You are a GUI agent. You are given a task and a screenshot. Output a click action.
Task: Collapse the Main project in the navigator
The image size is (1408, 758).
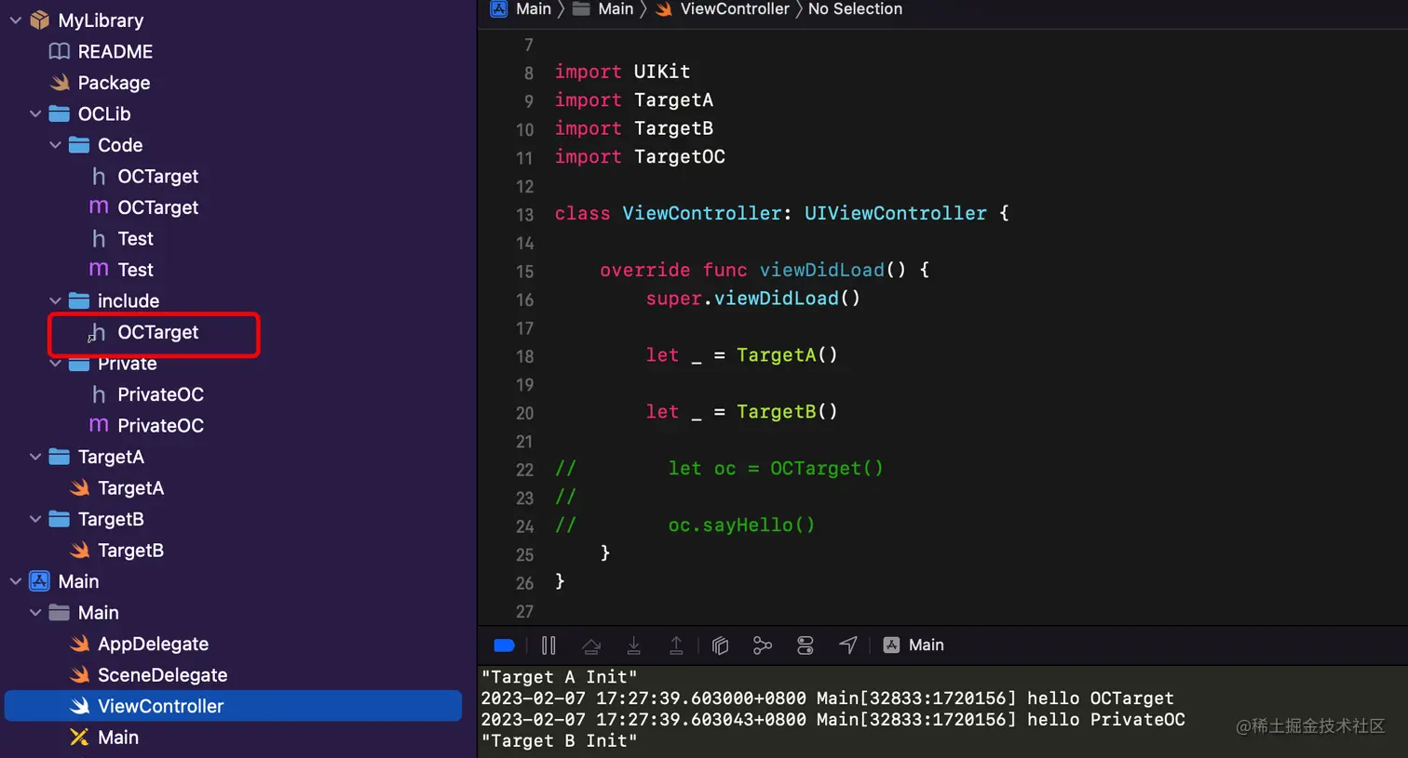click(x=16, y=581)
